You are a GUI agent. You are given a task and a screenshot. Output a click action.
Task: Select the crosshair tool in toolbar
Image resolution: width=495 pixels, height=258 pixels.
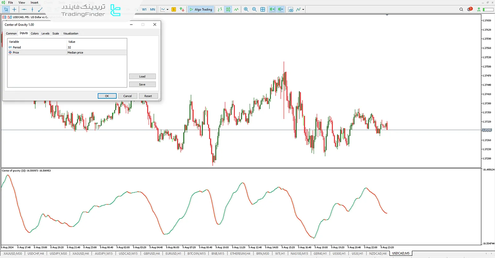pos(14,10)
